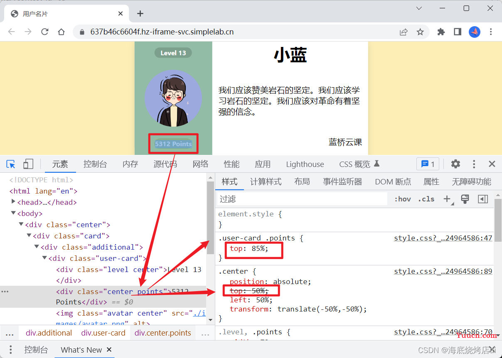
Task: Bookmark this page with star icon
Action: pyautogui.click(x=420, y=32)
